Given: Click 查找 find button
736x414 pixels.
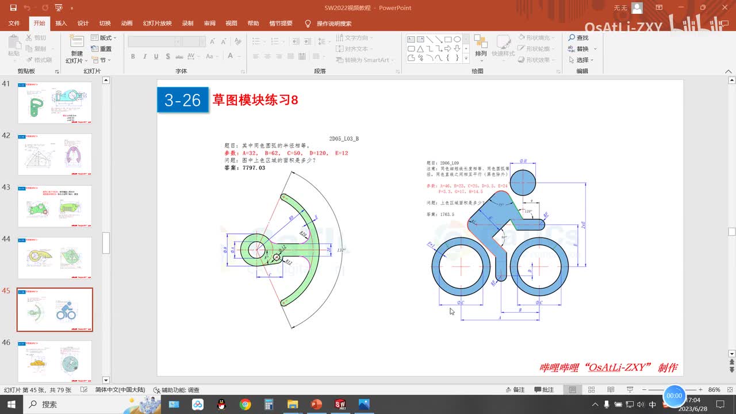Looking at the screenshot, I should pos(578,38).
